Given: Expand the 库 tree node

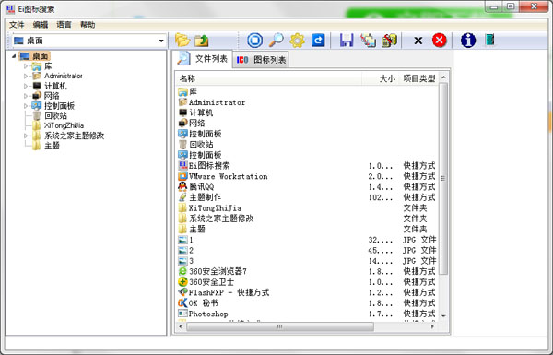Looking at the screenshot, I should pos(26,66).
